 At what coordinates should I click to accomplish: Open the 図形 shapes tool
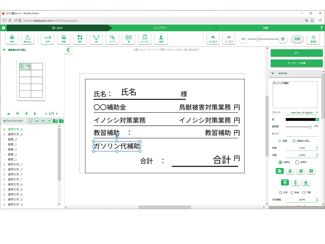80,39
